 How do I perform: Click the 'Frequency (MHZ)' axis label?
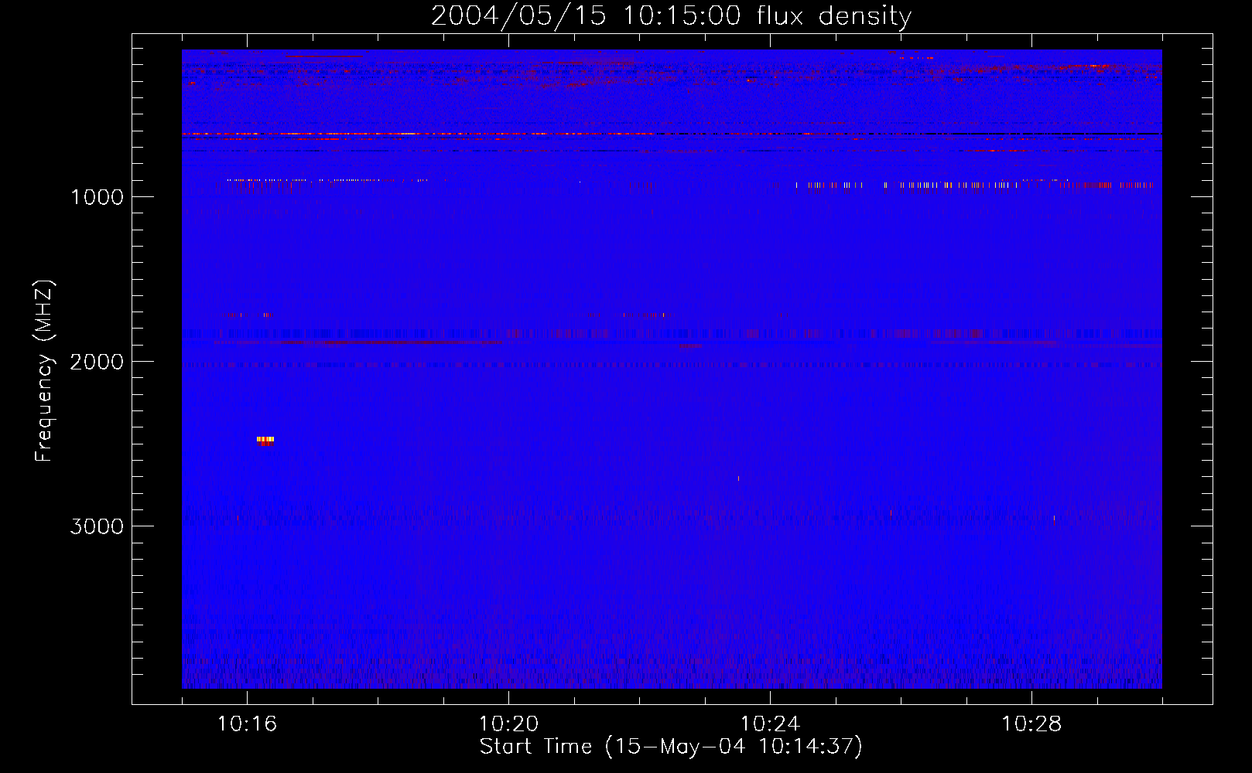(44, 371)
